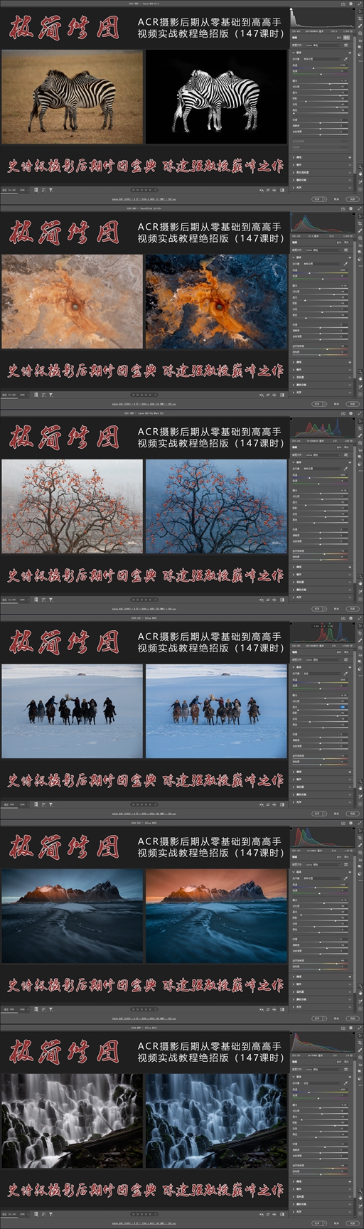The width and height of the screenshot is (364, 1229).
Task: Click the B&W button in the horsemen editor
Action: tap(347, 652)
